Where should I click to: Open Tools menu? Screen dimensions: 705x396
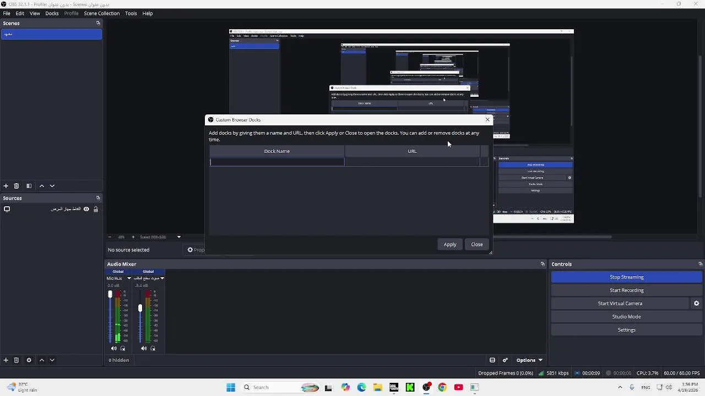(x=131, y=13)
